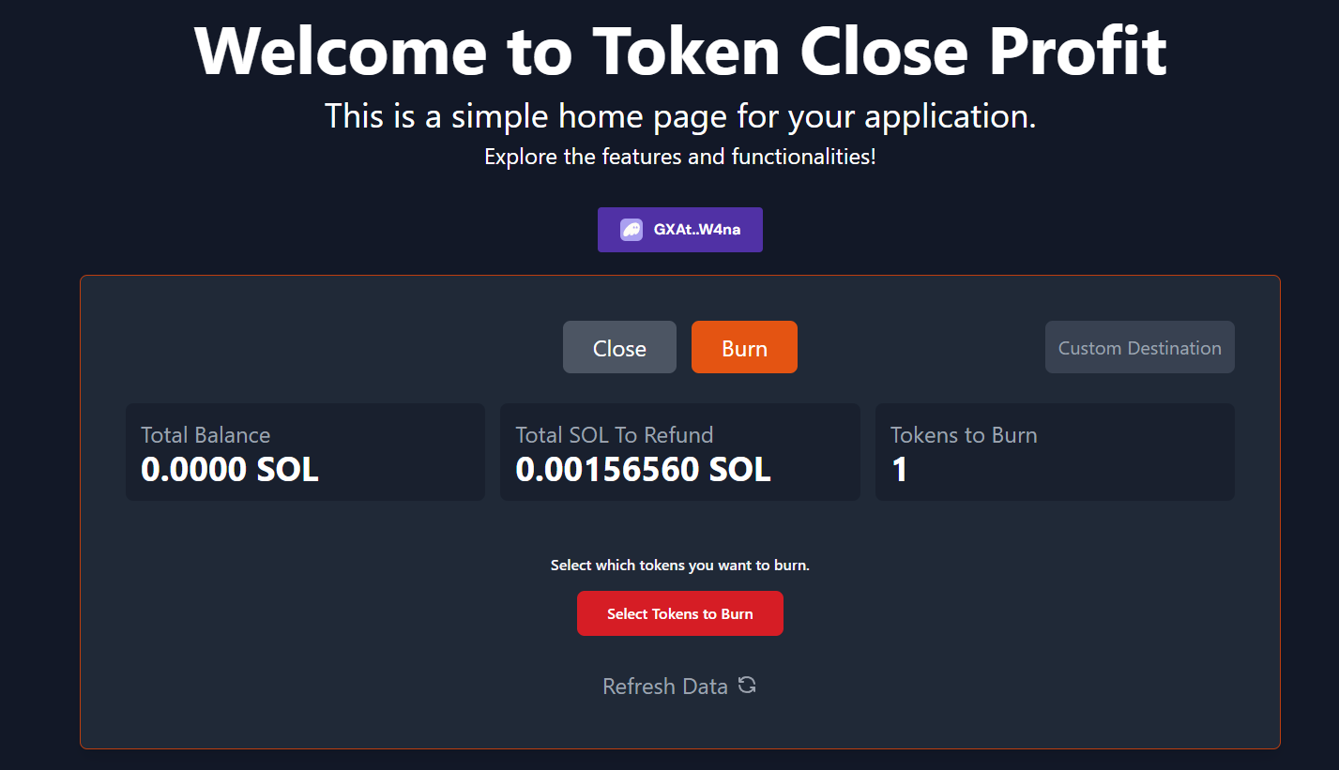The height and width of the screenshot is (770, 1339).
Task: Click the Refresh Data text link
Action: coord(664,687)
